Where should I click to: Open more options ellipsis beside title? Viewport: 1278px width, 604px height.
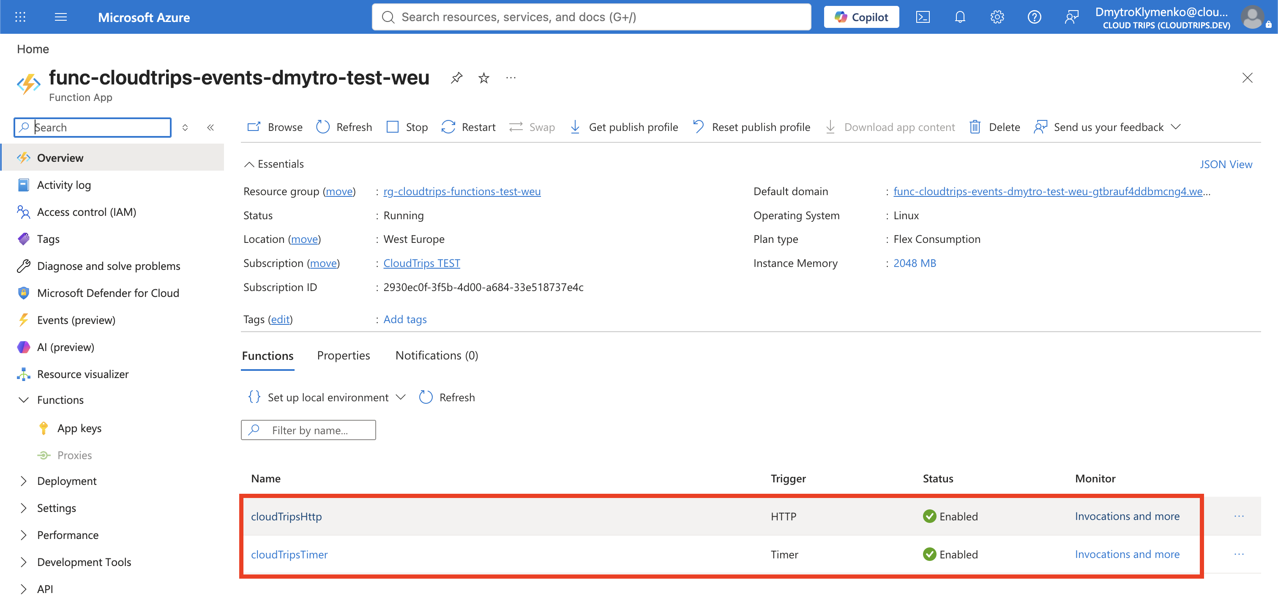[x=511, y=78]
